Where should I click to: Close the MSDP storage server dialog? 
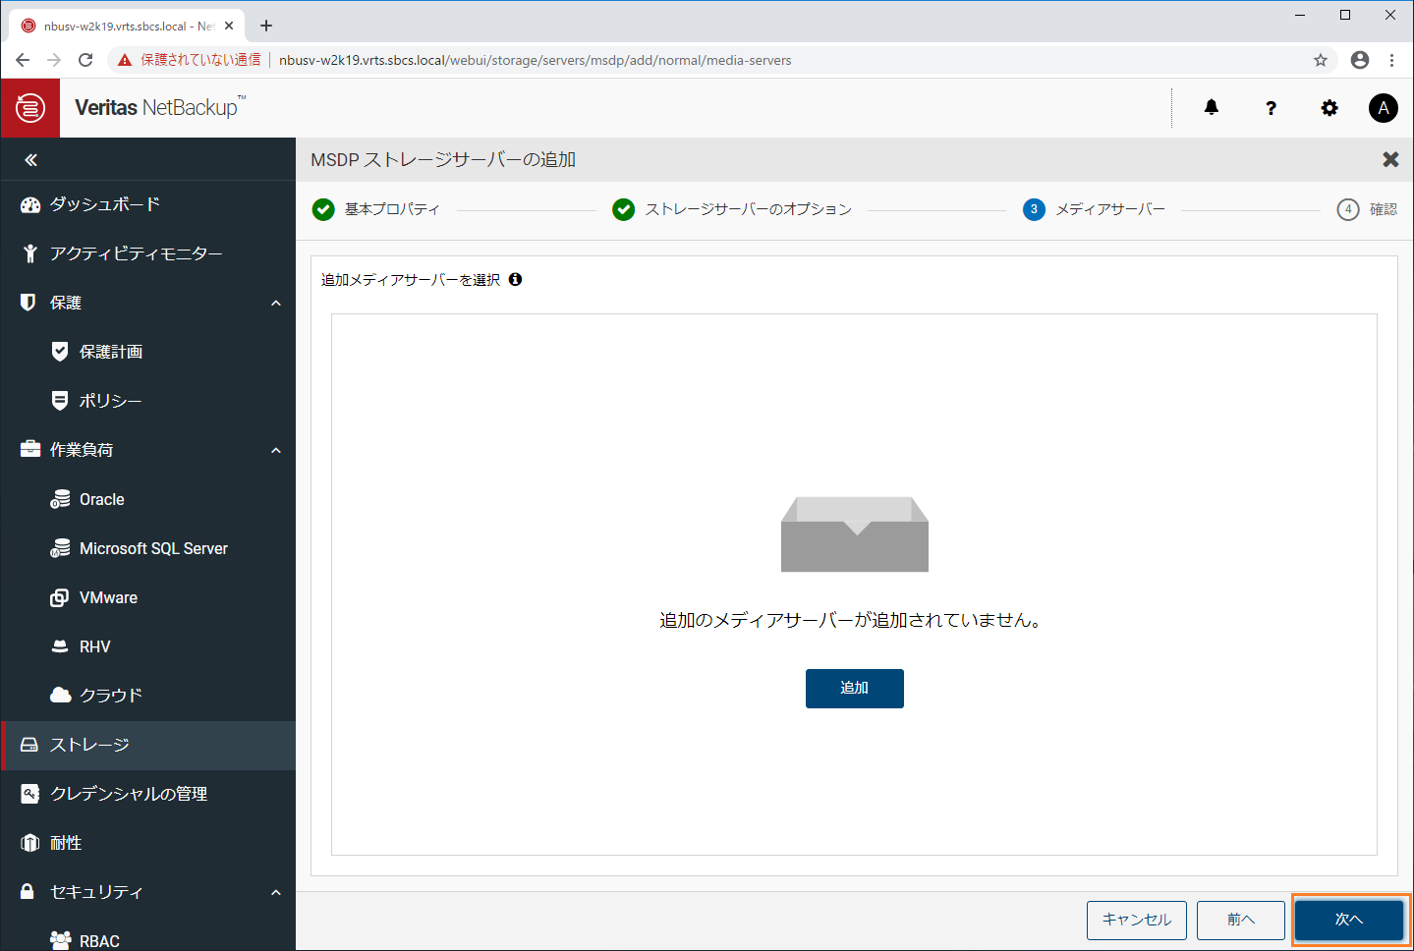pyautogui.click(x=1390, y=159)
